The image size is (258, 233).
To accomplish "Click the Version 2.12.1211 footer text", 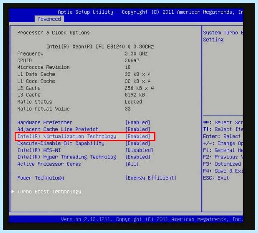I will coord(152,219).
